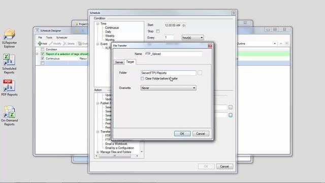The width and height of the screenshot is (325, 183).
Task: Select Continuous in the Time tree
Action: click(x=112, y=27)
